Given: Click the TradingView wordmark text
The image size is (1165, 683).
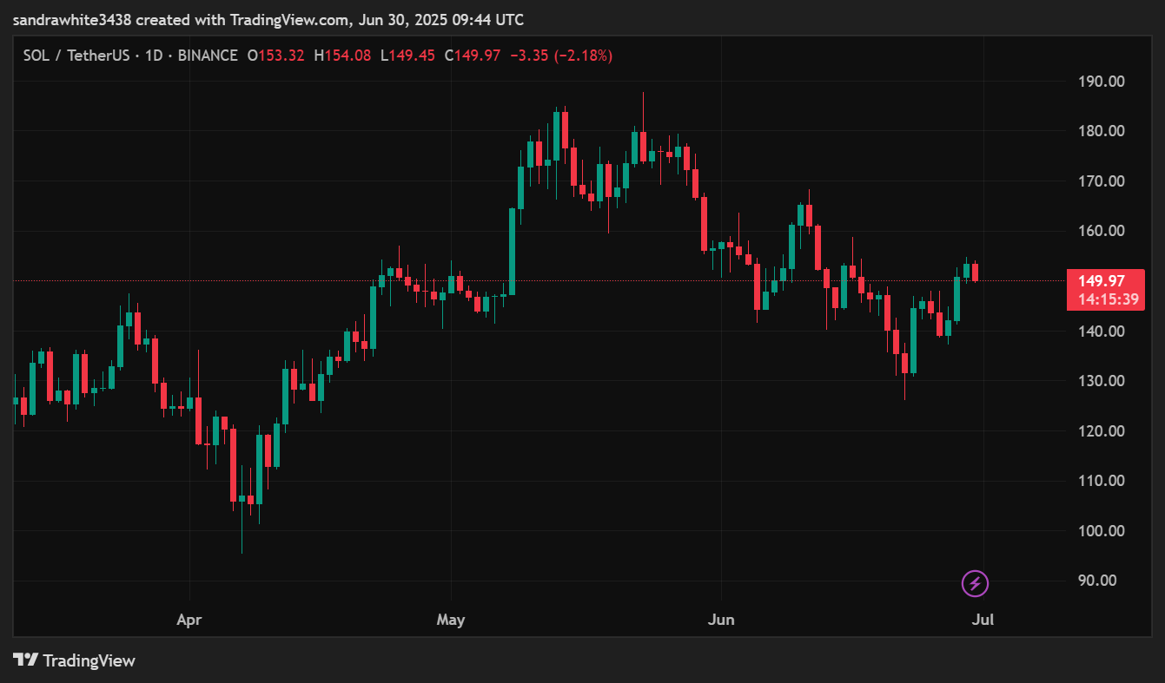Looking at the screenshot, I should click(89, 660).
